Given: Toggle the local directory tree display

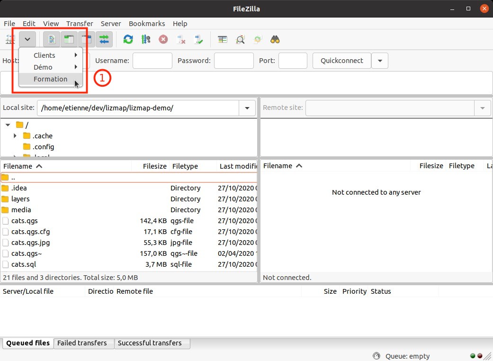Looking at the screenshot, I should [69, 39].
